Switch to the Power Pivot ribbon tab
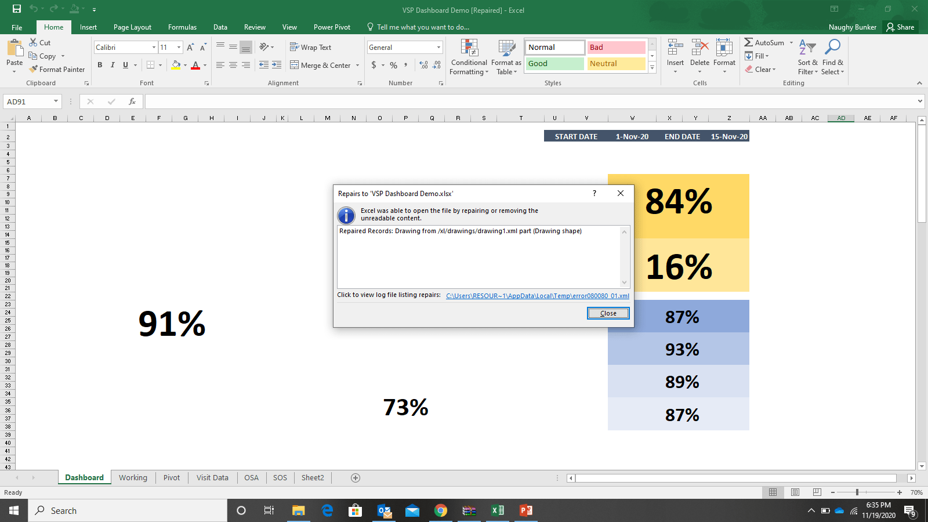The height and width of the screenshot is (522, 928). [x=332, y=27]
